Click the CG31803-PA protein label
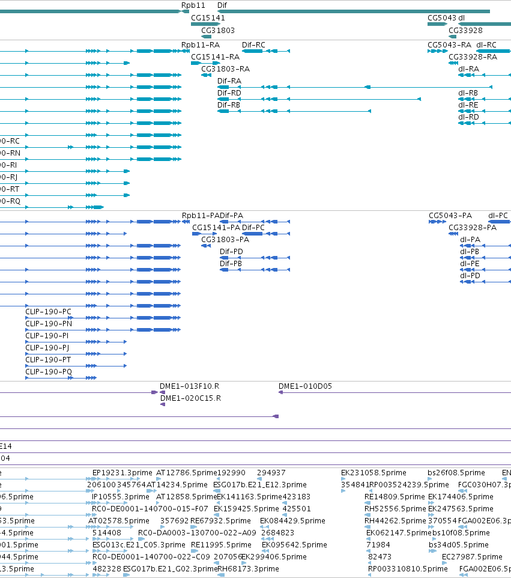 coord(225,240)
